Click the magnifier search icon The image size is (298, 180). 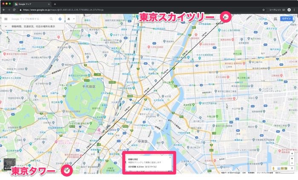(x=51, y=19)
